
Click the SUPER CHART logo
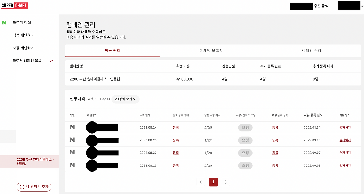[x=14, y=5]
